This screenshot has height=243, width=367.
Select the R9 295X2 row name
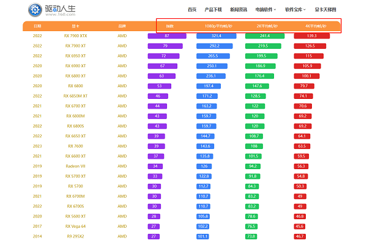coord(75,236)
